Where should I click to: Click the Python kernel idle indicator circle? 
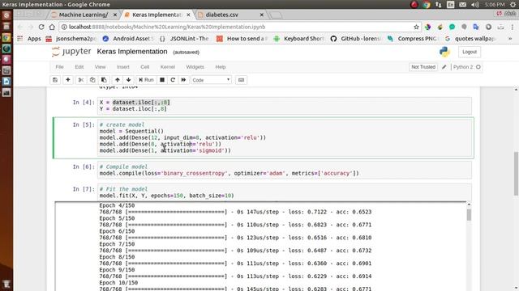478,67
